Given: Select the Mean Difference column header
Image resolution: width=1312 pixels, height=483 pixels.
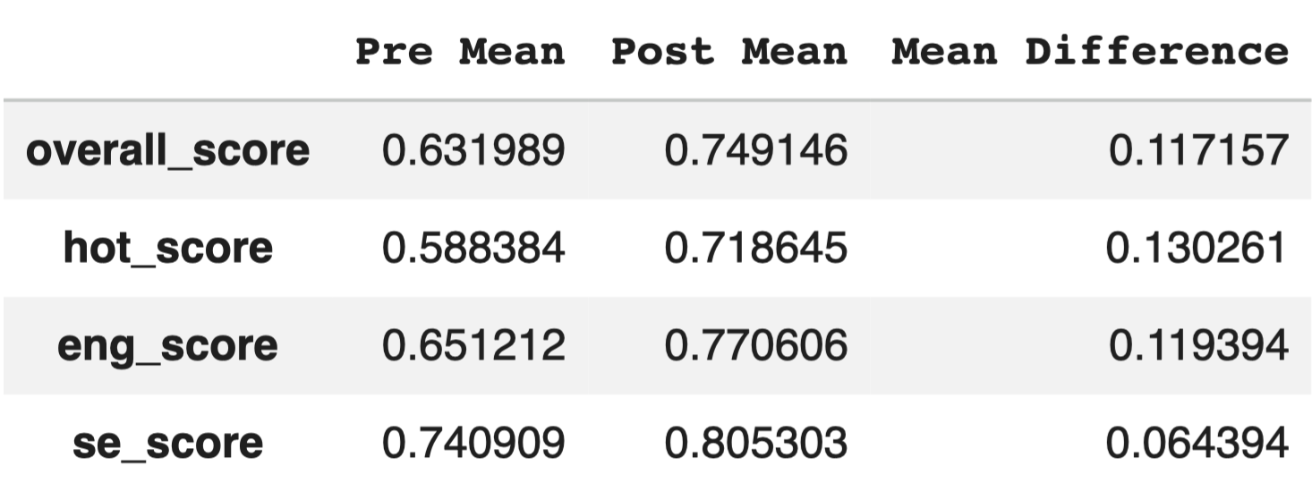Looking at the screenshot, I should 1089,51.
